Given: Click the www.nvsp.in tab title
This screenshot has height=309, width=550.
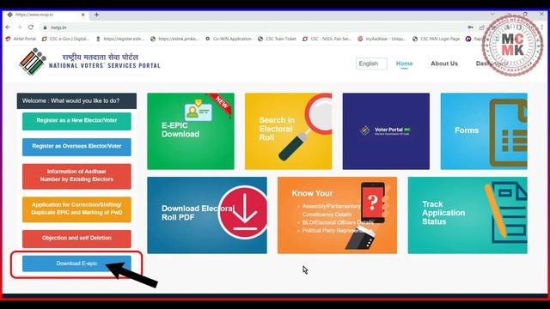Looking at the screenshot, I should 34,15.
